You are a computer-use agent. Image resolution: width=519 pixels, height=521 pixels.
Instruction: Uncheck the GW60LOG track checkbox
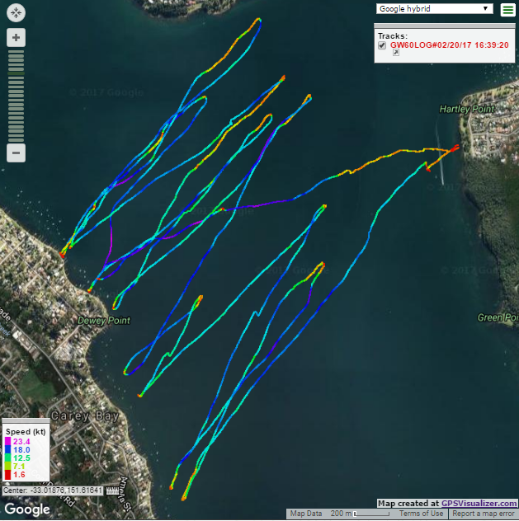coord(382,45)
